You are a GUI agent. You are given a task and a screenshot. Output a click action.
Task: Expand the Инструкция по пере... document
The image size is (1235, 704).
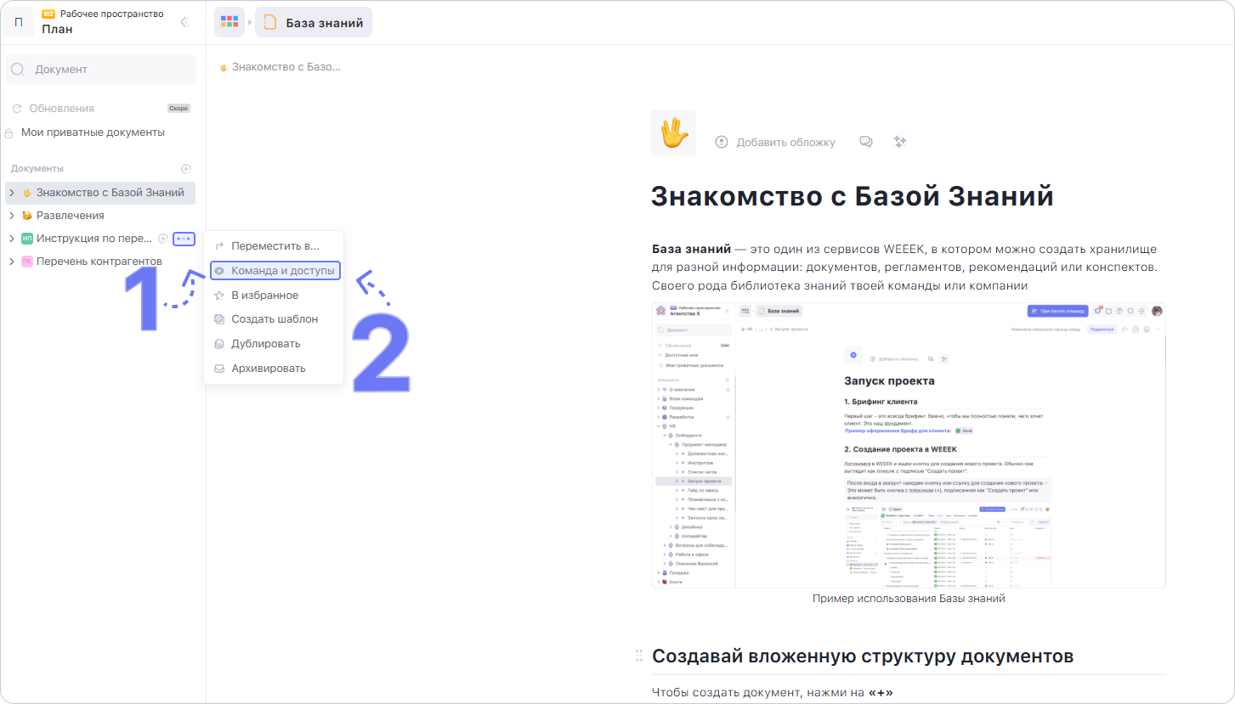pos(12,239)
